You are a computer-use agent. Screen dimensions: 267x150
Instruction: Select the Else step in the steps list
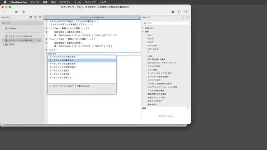(x=149, y=35)
